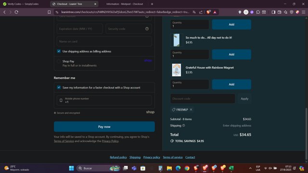Open the Brave Shields lion icon
Viewport: 308px width, 173px height.
click(208, 12)
